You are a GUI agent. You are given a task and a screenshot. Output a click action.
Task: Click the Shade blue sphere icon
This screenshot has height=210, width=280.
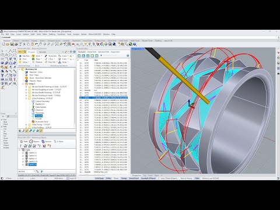[x=114, y=44]
